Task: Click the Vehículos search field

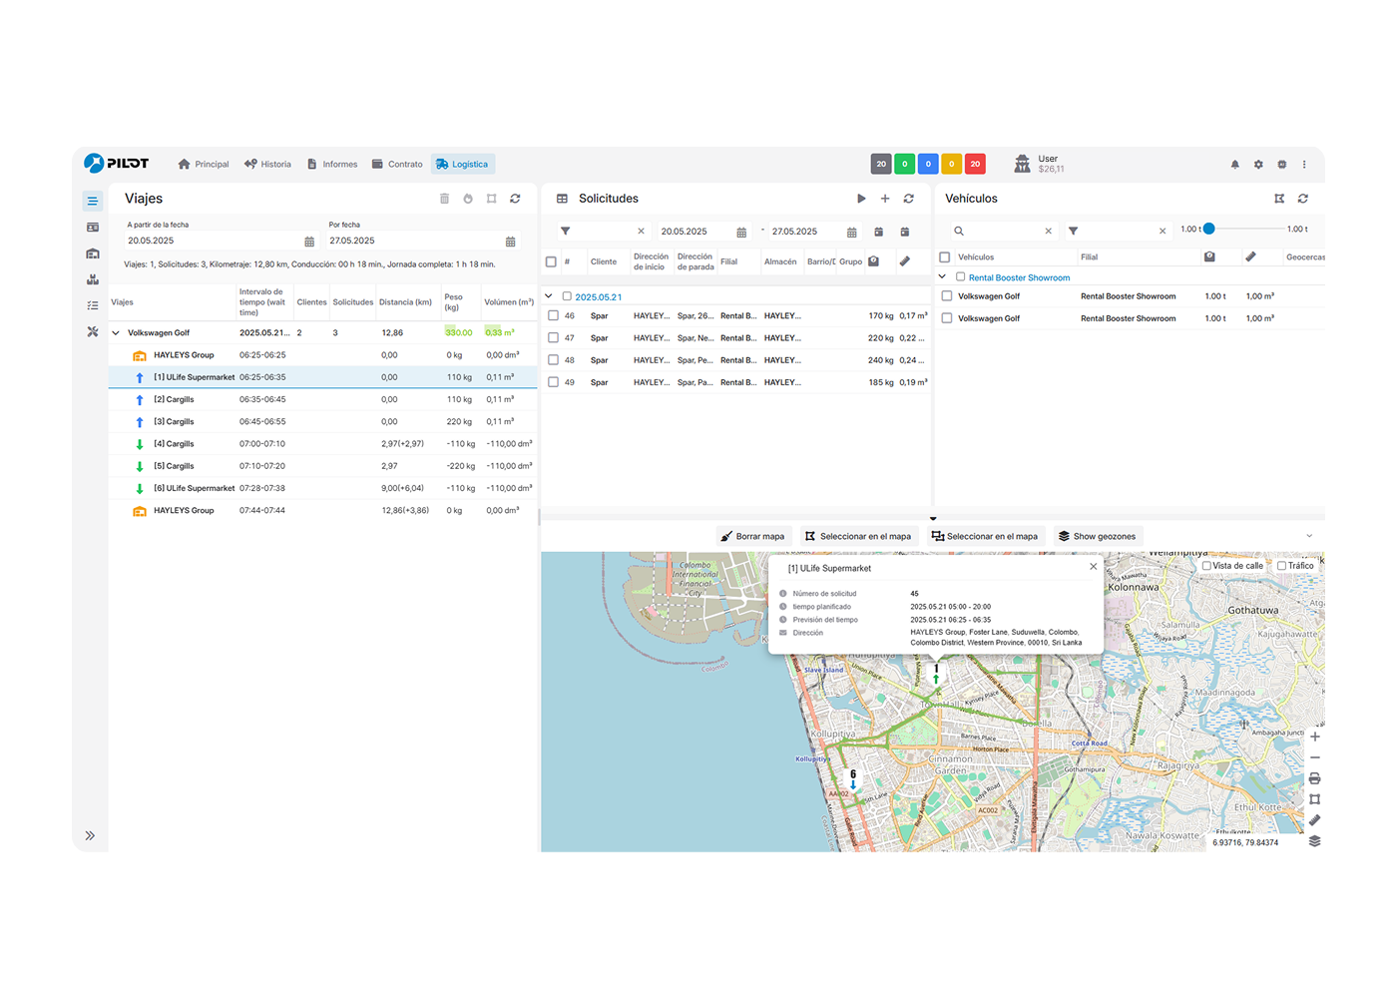Action: (x=1003, y=231)
